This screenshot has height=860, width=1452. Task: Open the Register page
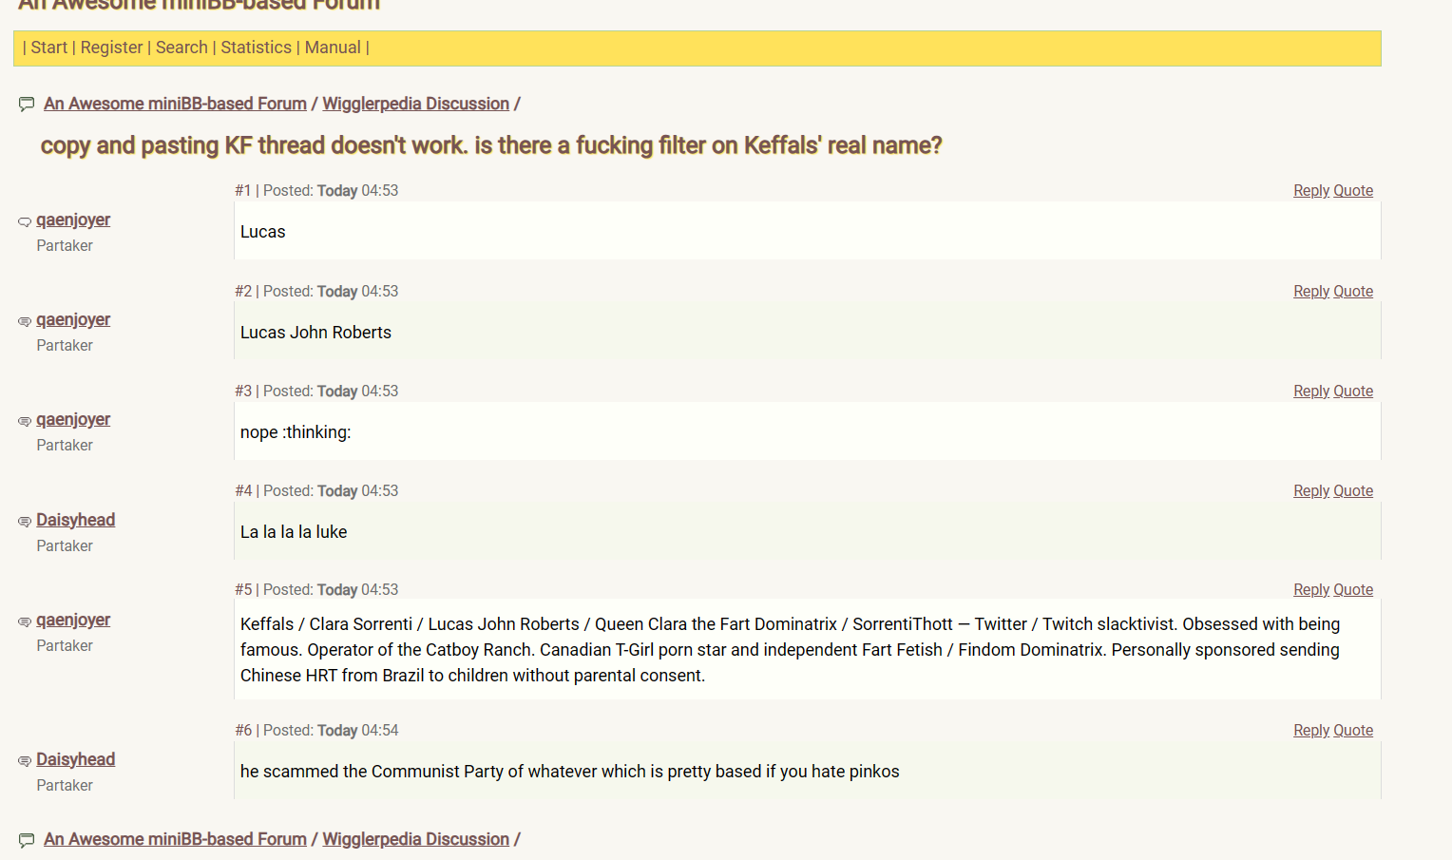(x=111, y=48)
